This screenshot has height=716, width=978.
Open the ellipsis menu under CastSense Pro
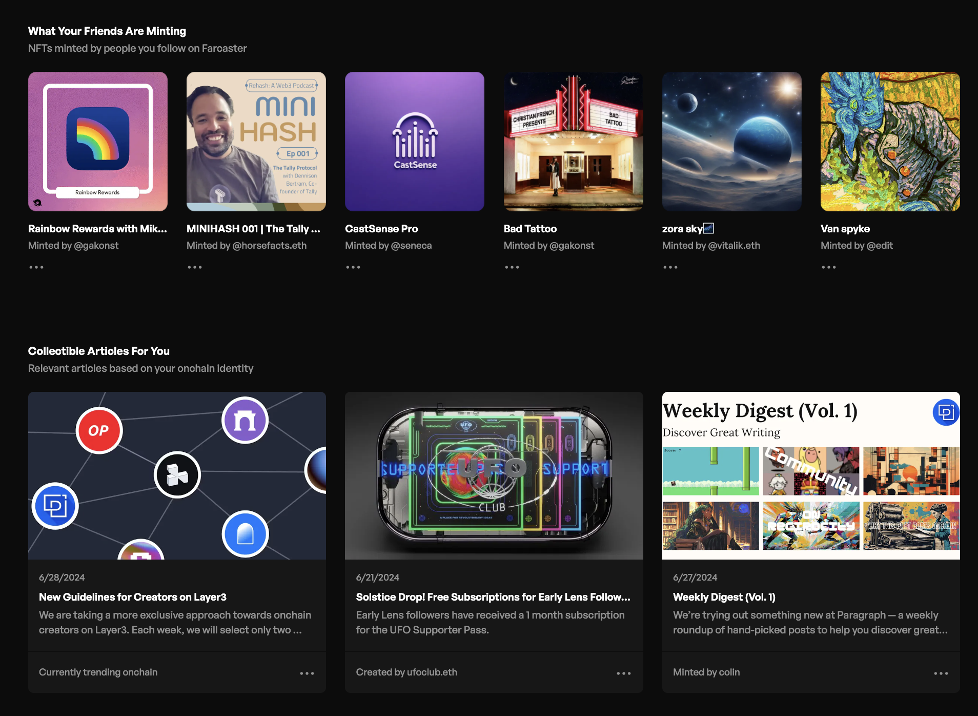pos(353,267)
